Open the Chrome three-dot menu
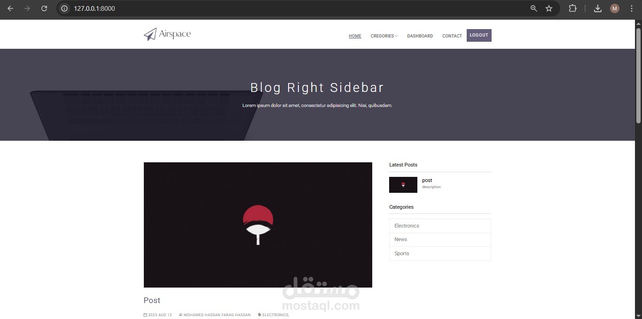This screenshot has width=642, height=319. (x=632, y=8)
